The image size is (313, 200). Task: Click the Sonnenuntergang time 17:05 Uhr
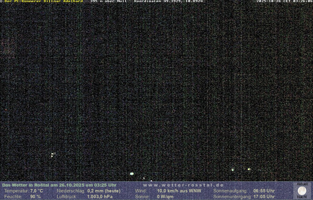coord(264,197)
